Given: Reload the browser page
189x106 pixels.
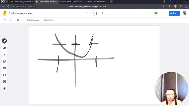Looking at the screenshot, I should pyautogui.click(x=8, y=6).
